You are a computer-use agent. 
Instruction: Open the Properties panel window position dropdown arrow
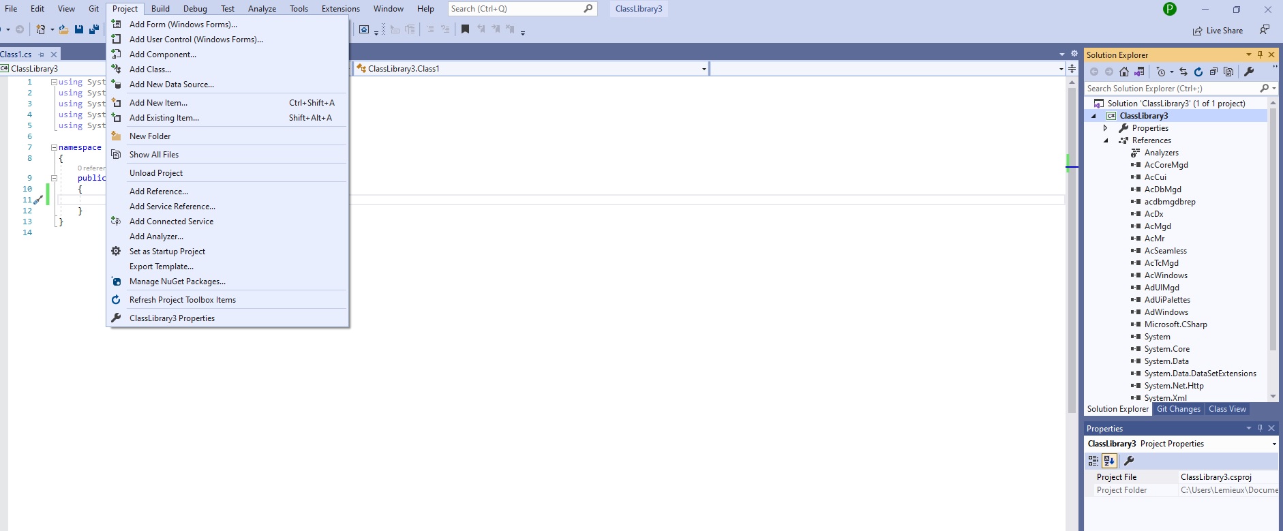click(1249, 428)
